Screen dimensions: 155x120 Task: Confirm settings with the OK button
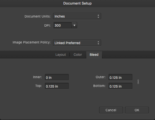pyautogui.click(x=137, y=110)
